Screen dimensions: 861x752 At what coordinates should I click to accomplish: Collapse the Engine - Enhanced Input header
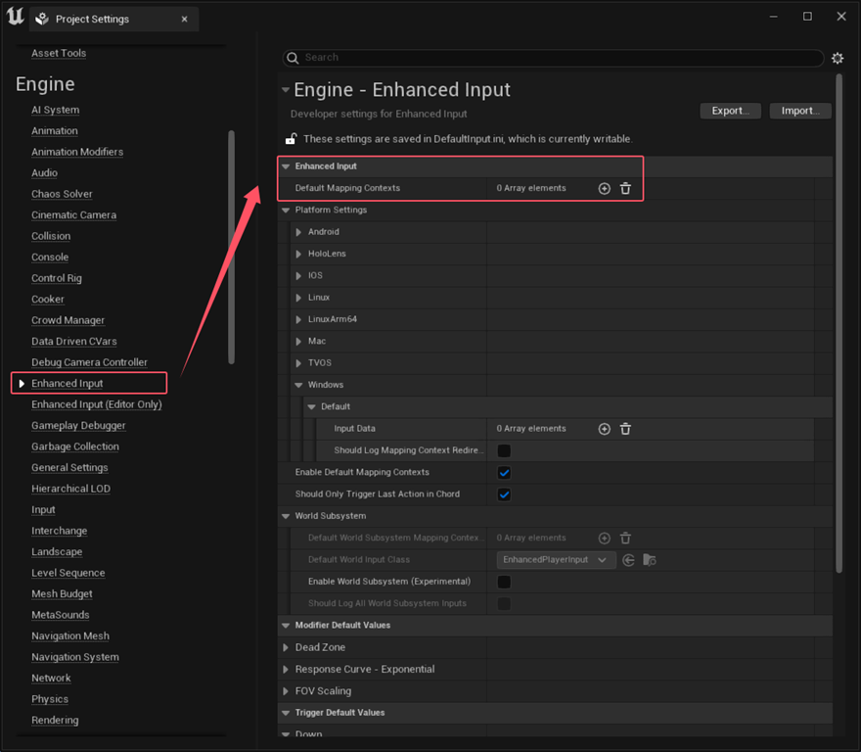click(286, 90)
